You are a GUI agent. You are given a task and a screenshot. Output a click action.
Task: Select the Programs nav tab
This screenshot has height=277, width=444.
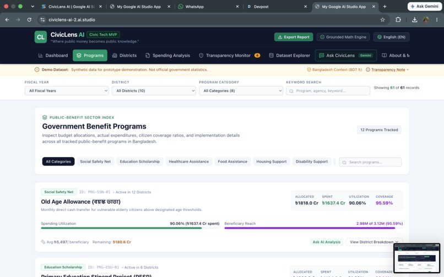(90, 56)
